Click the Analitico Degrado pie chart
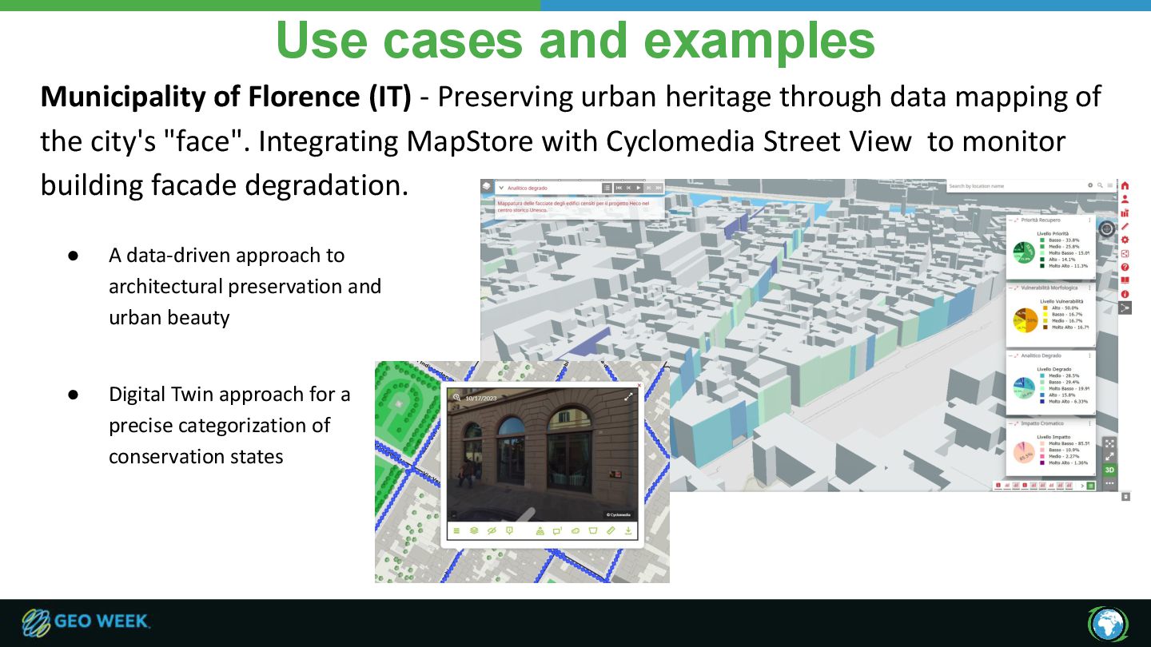Image resolution: width=1151 pixels, height=647 pixels. tap(1024, 388)
